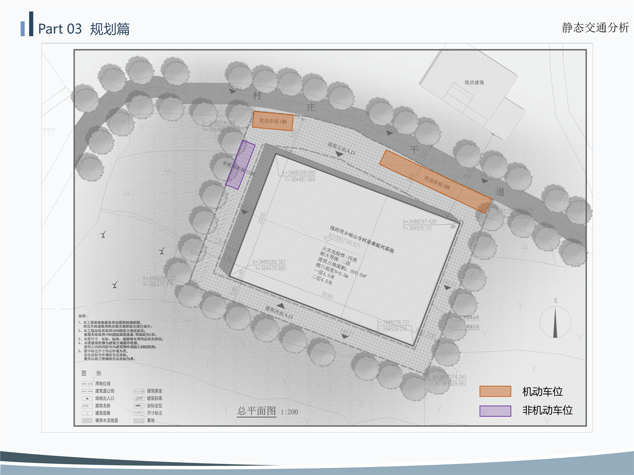Select the 场地出入口 triangle legend symbol
This screenshot has width=634, height=475.
87,399
